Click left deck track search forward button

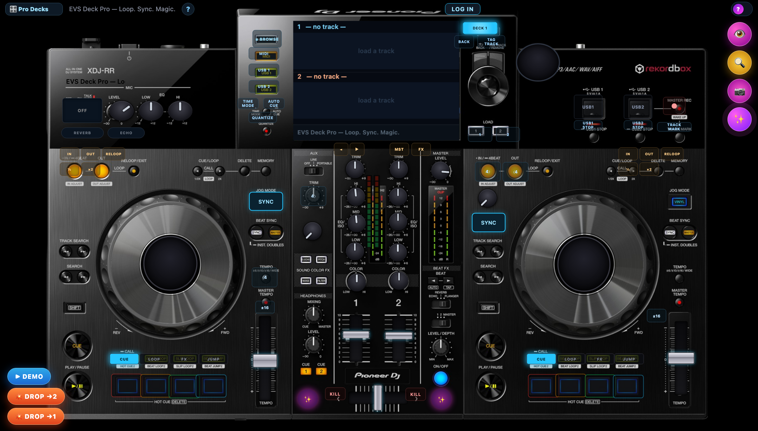point(83,251)
